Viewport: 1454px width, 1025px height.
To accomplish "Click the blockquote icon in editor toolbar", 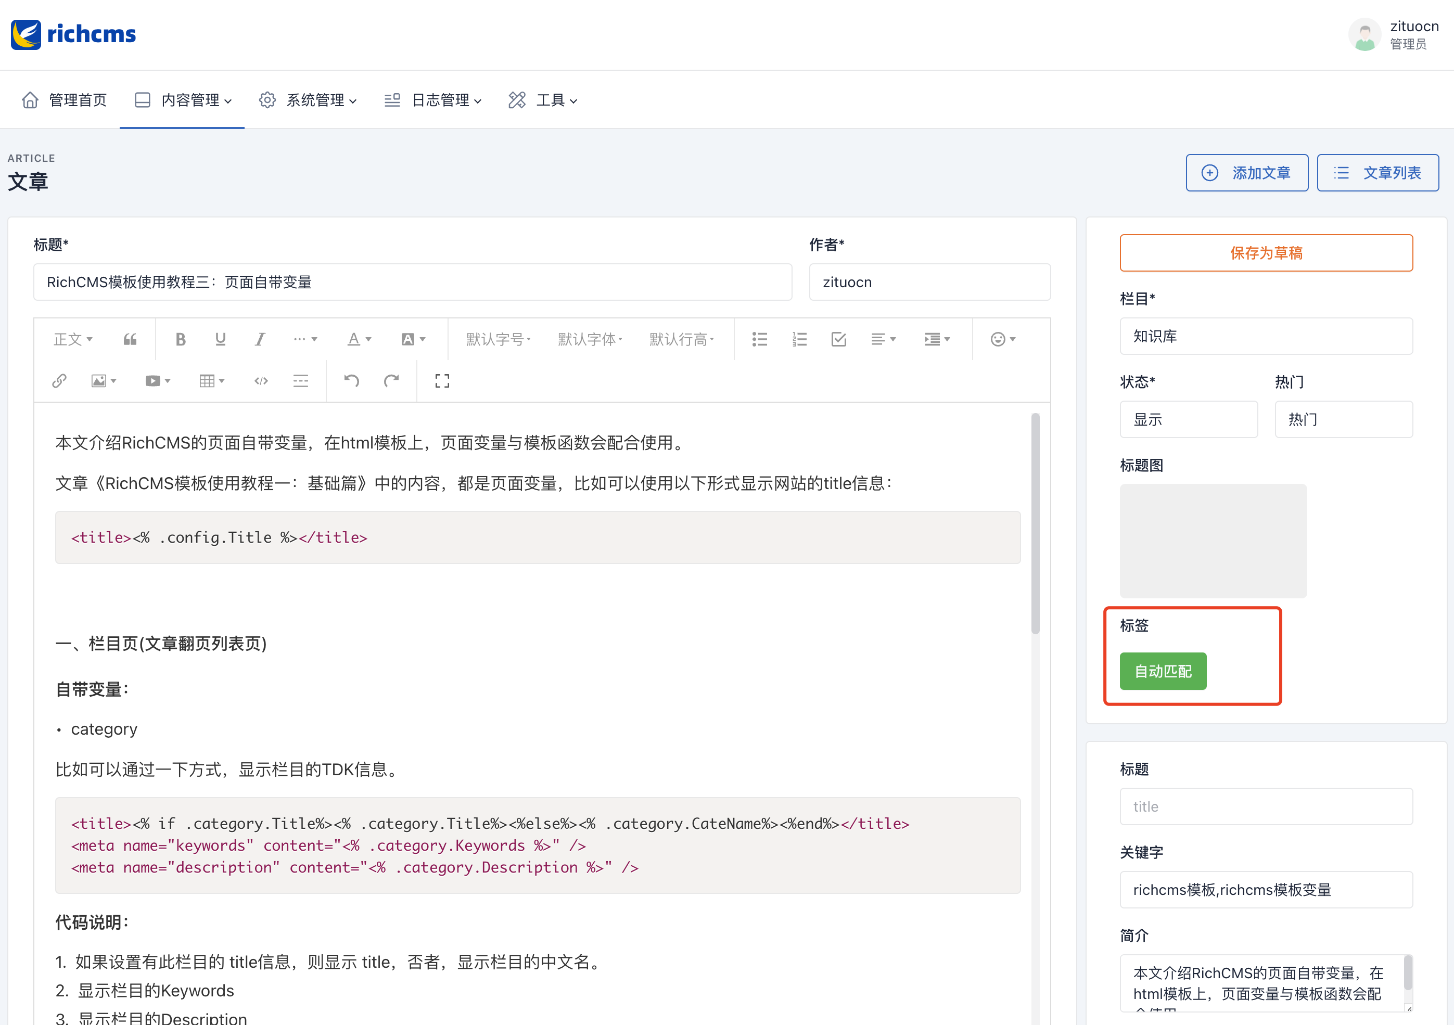I will [130, 339].
